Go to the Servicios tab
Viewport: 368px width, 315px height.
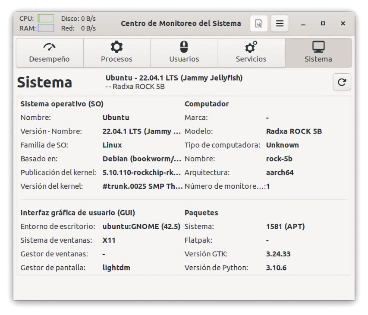252,53
